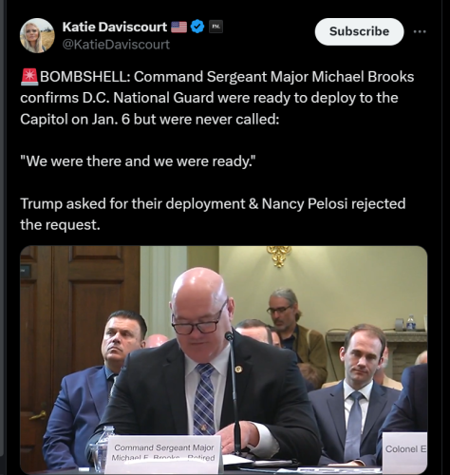Image resolution: width=450 pixels, height=475 pixels.
Task: Click the US flag emoji beside the name
Action: point(179,27)
